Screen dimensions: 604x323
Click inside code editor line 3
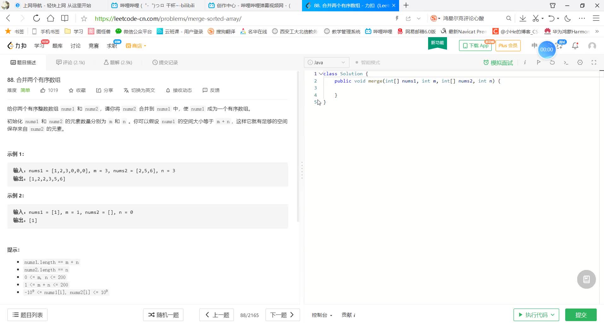460,88
